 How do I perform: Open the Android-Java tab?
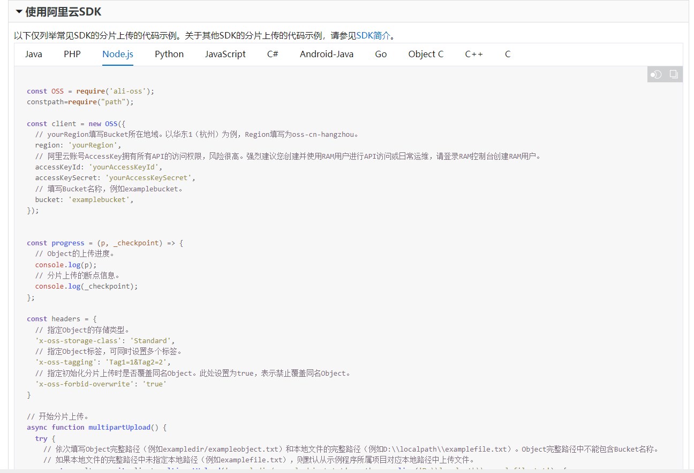pos(327,54)
